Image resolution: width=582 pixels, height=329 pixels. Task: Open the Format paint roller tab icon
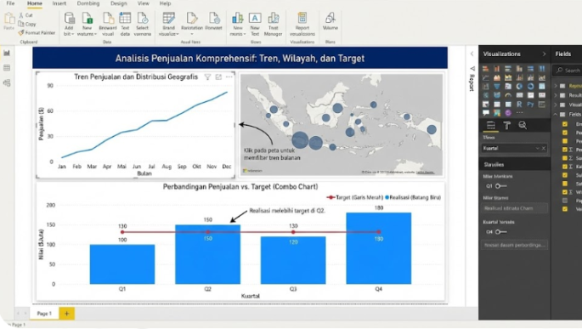507,125
